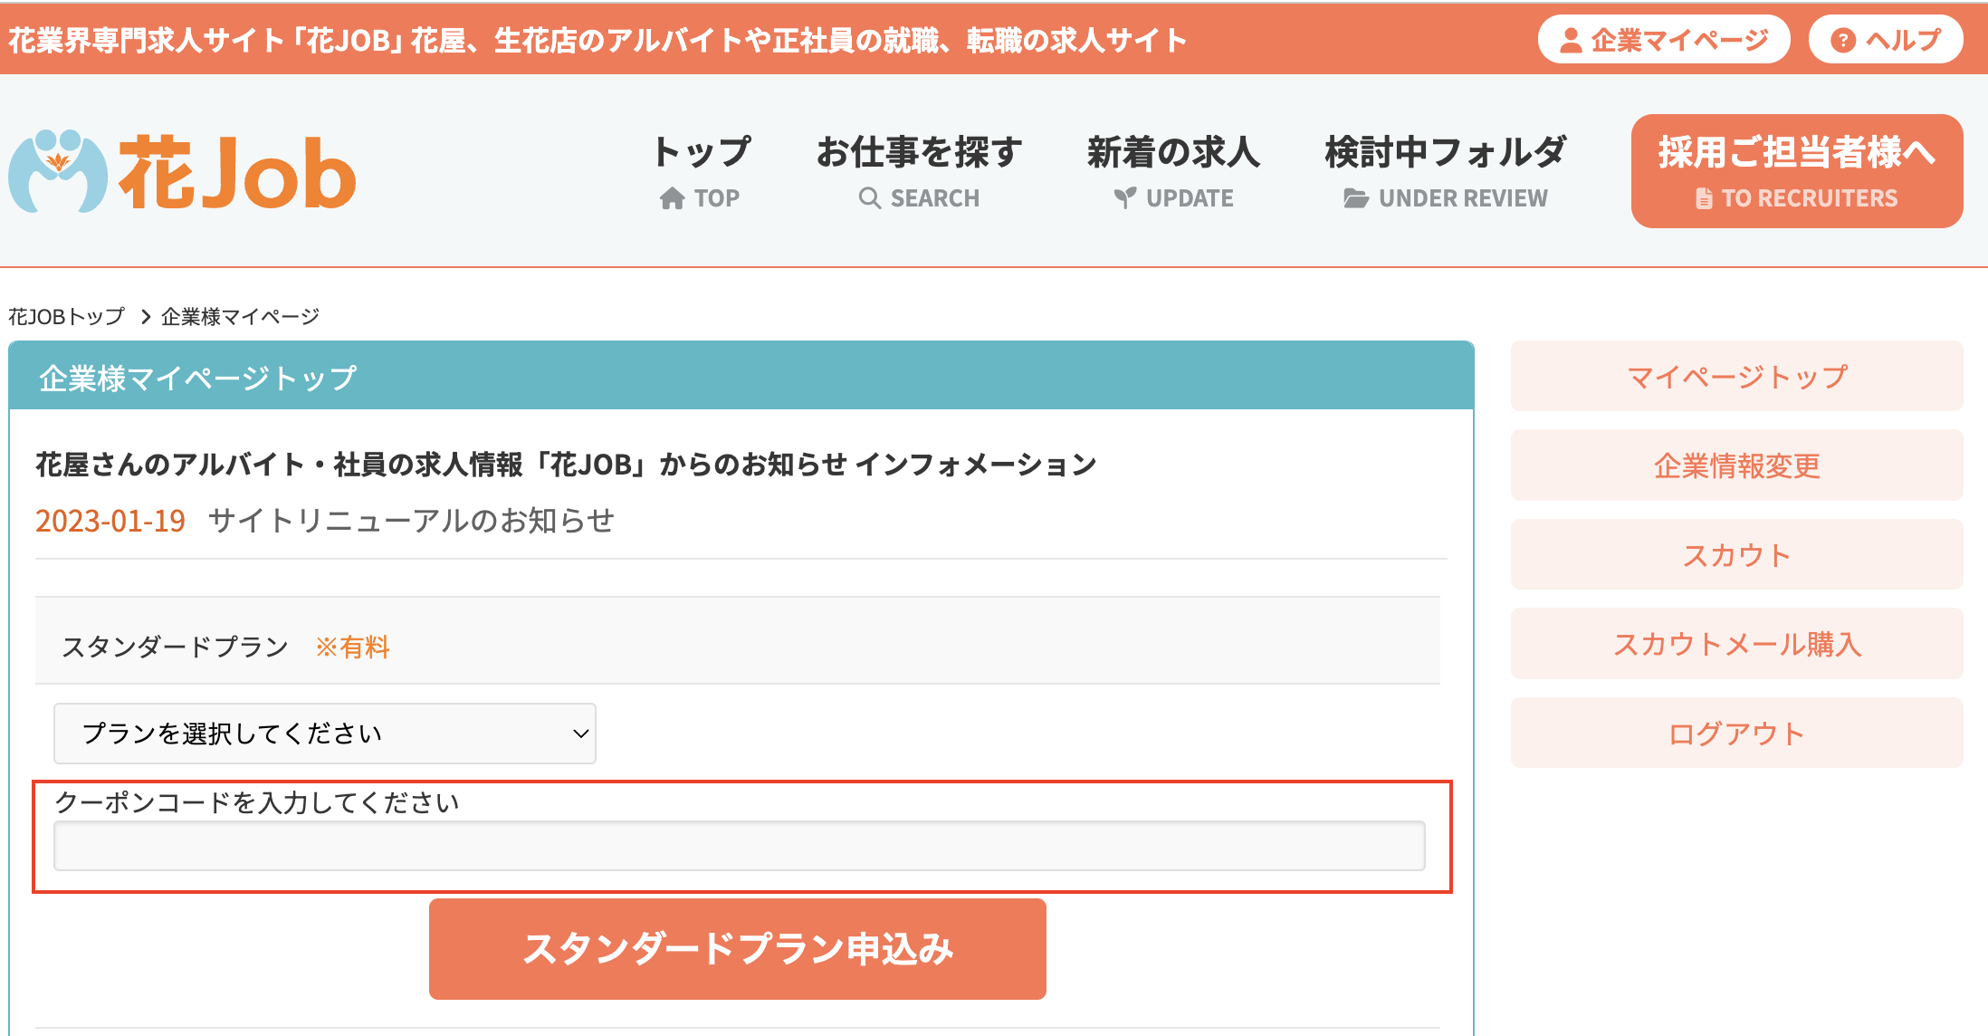The image size is (1988, 1036).
Task: Go to 新着の求人 navigation item
Action: pyautogui.click(x=1173, y=152)
